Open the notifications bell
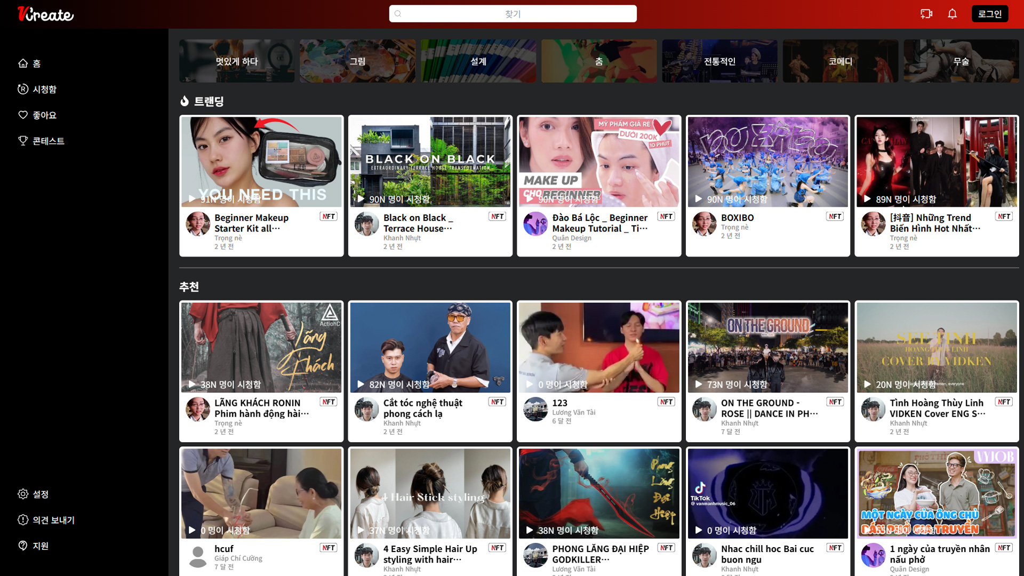 (x=952, y=14)
